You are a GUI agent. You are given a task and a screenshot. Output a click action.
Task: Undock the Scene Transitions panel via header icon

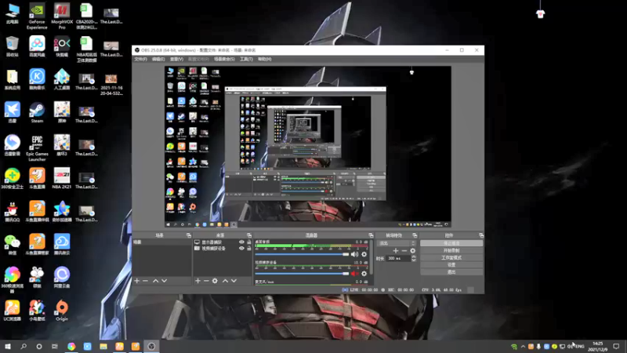(x=415, y=235)
